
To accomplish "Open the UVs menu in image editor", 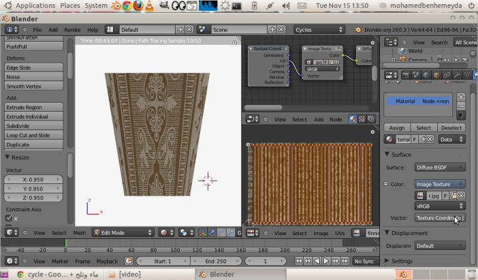I will click(x=339, y=233).
